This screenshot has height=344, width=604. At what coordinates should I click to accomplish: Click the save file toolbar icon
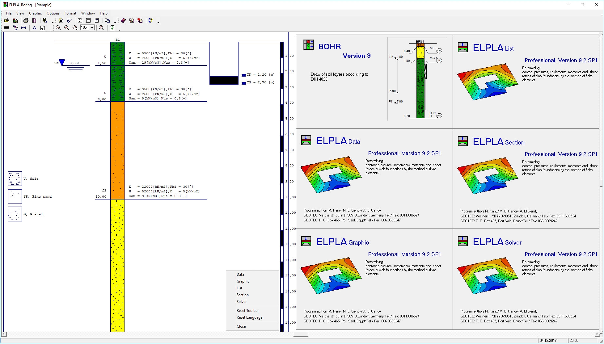point(15,21)
